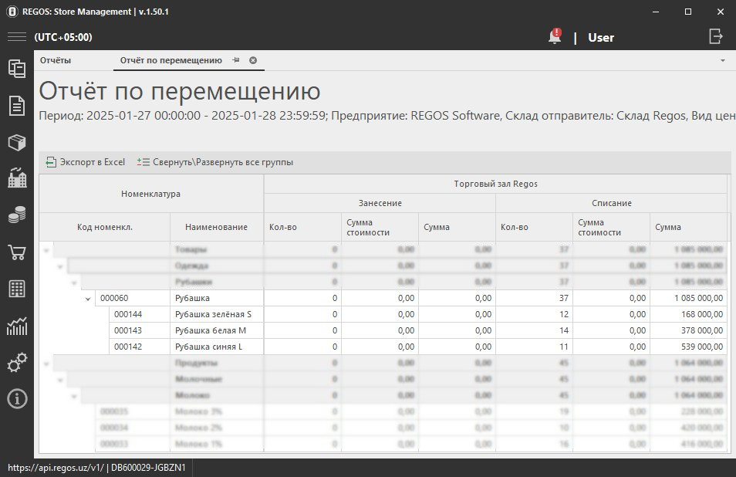Open the info sidebar icon

(x=16, y=399)
